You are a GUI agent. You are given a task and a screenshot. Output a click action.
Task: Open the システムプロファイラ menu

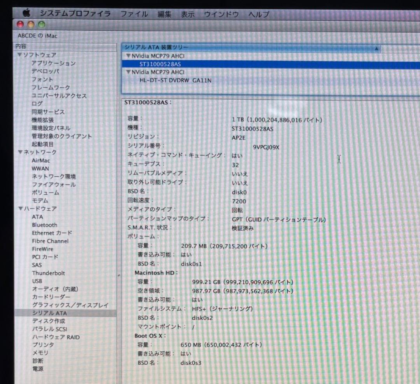coord(75,14)
